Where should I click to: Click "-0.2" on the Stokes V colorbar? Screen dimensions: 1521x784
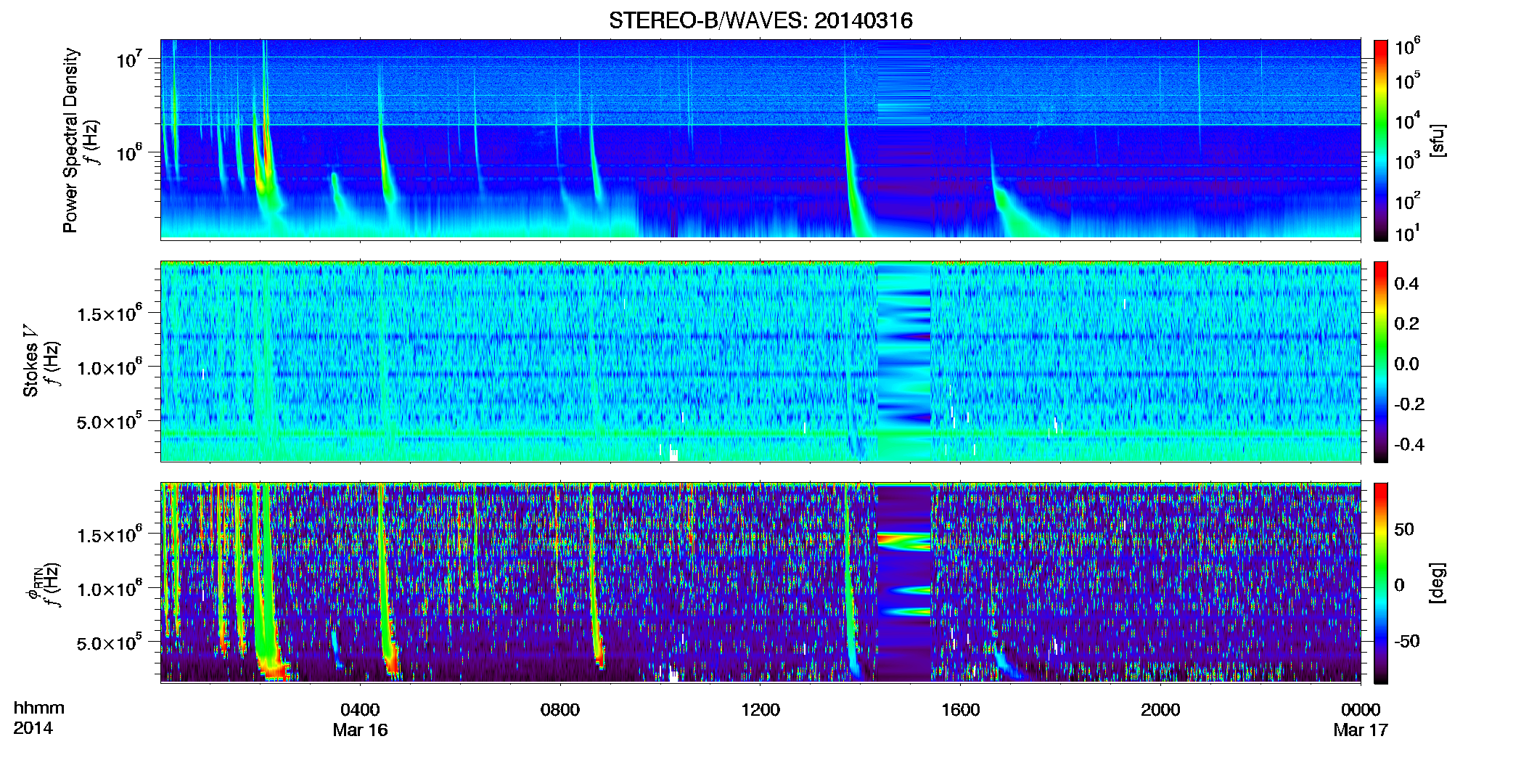pyautogui.click(x=1409, y=404)
